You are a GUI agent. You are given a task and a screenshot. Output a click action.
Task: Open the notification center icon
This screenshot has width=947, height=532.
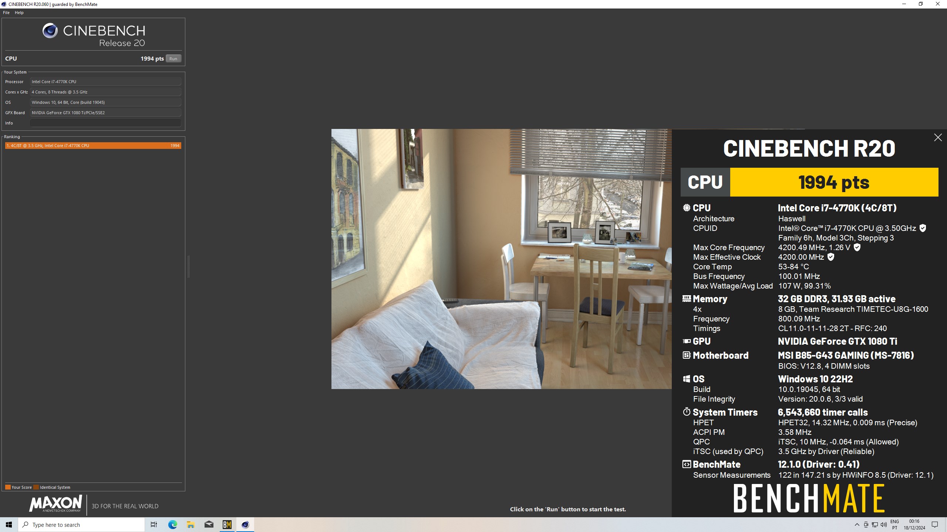click(x=935, y=525)
